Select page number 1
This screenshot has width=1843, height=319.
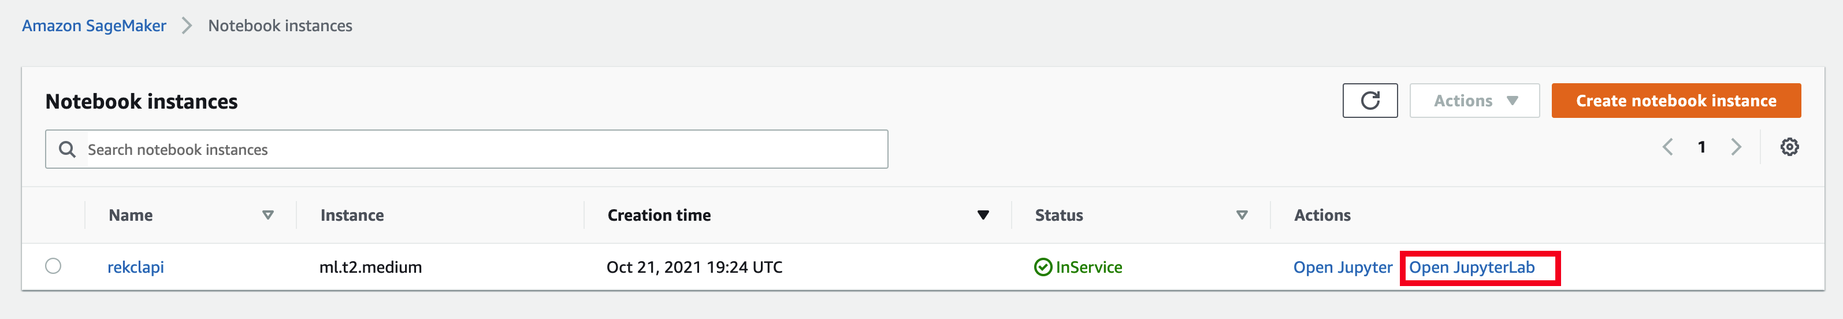1701,147
